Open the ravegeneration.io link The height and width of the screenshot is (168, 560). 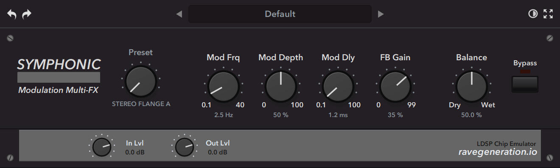[498, 151]
